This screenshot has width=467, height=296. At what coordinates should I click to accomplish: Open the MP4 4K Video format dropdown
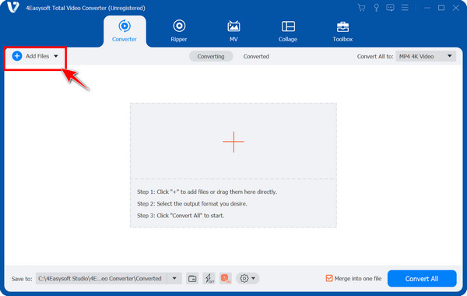[x=426, y=56]
